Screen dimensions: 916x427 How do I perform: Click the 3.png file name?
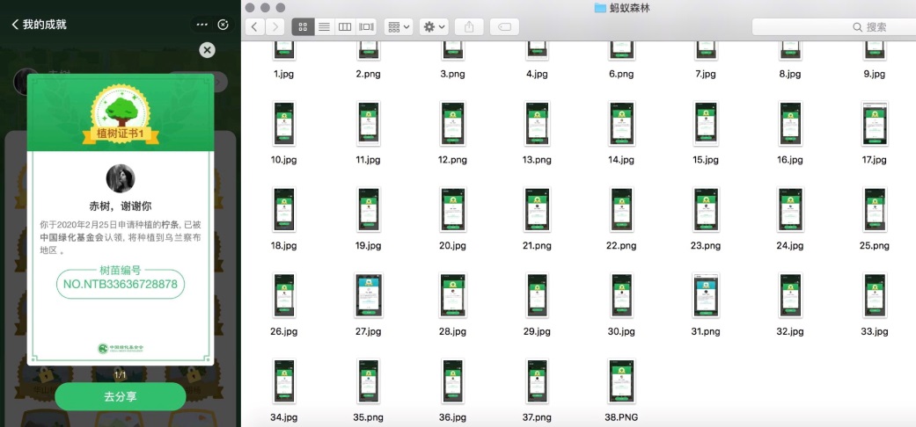tap(453, 74)
